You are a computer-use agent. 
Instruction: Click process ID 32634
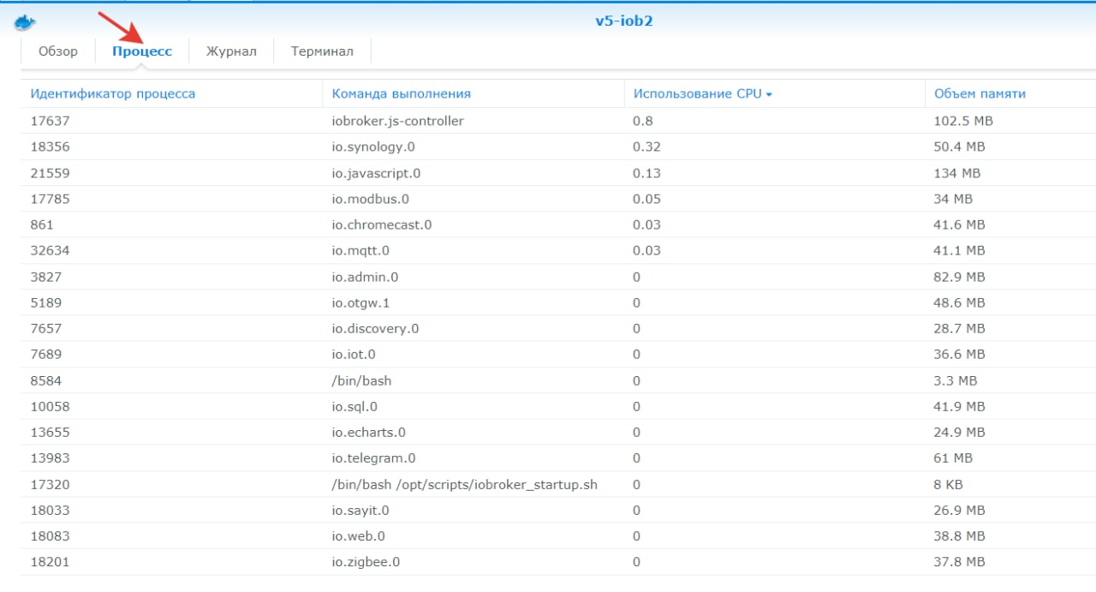point(50,250)
